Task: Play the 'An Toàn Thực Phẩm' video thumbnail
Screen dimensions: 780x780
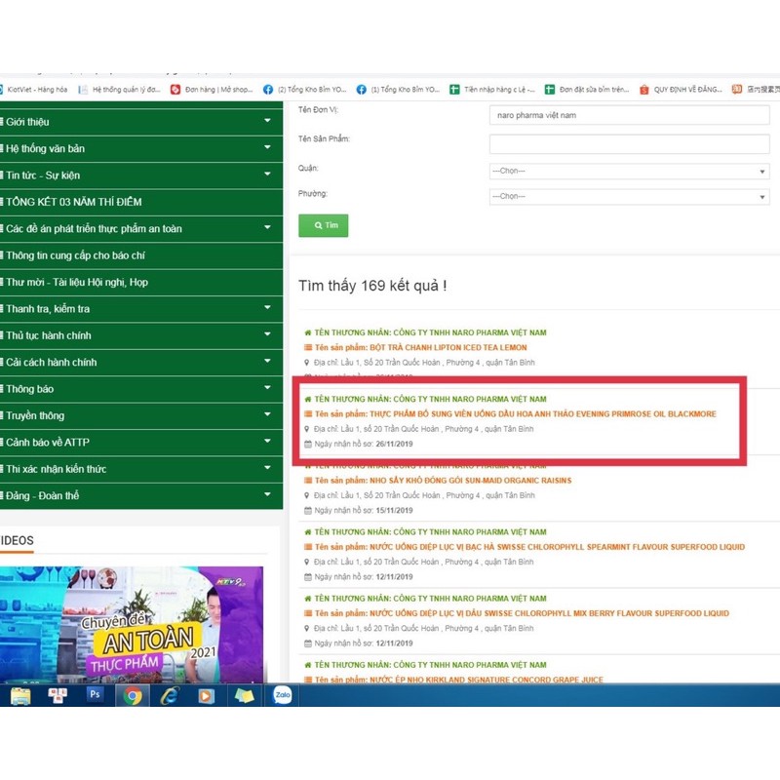Action: point(132,624)
